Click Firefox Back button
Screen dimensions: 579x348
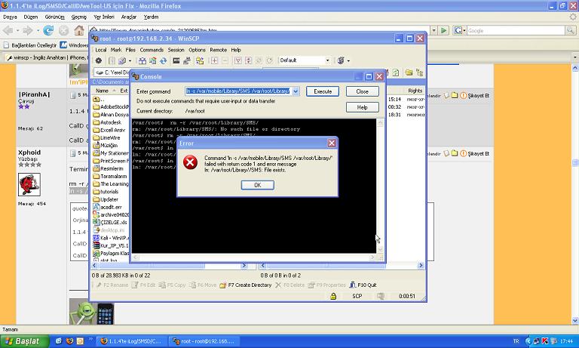8,30
